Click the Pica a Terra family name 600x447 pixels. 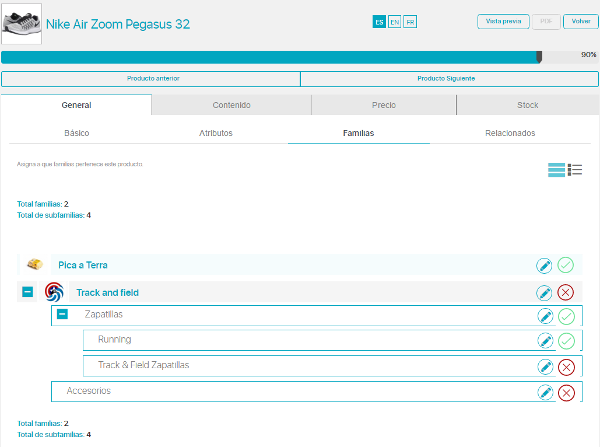(x=83, y=265)
